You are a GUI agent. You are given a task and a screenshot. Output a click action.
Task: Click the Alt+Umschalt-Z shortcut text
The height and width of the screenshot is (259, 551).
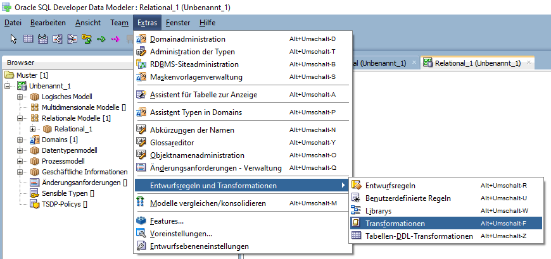coord(503,236)
